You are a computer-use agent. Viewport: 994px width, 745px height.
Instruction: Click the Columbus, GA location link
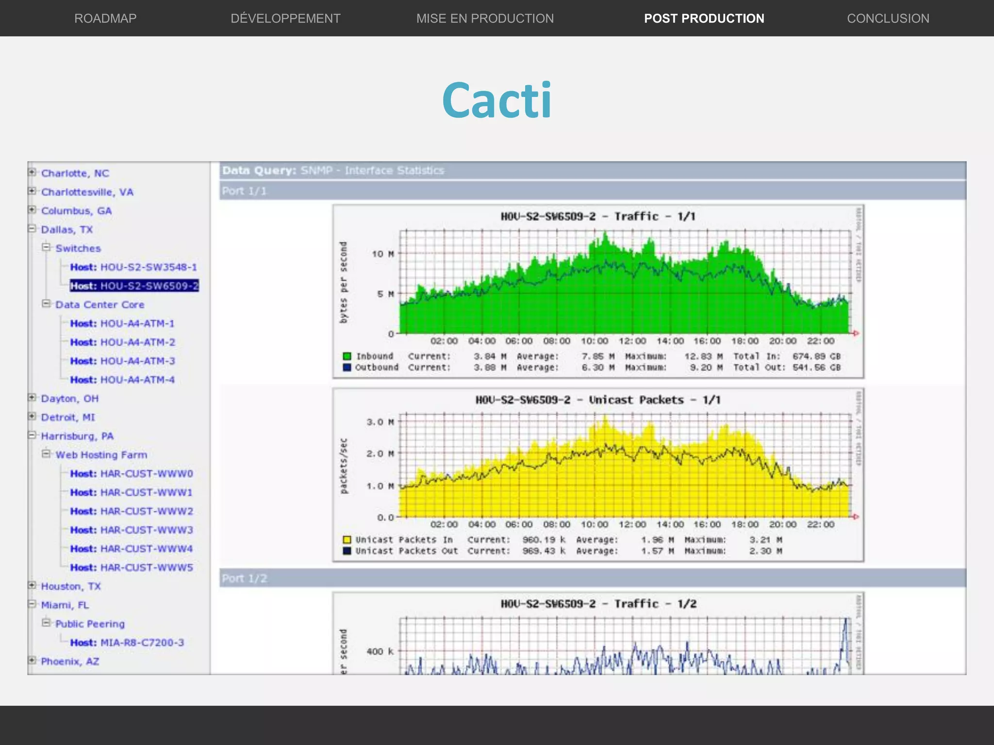[x=76, y=211]
